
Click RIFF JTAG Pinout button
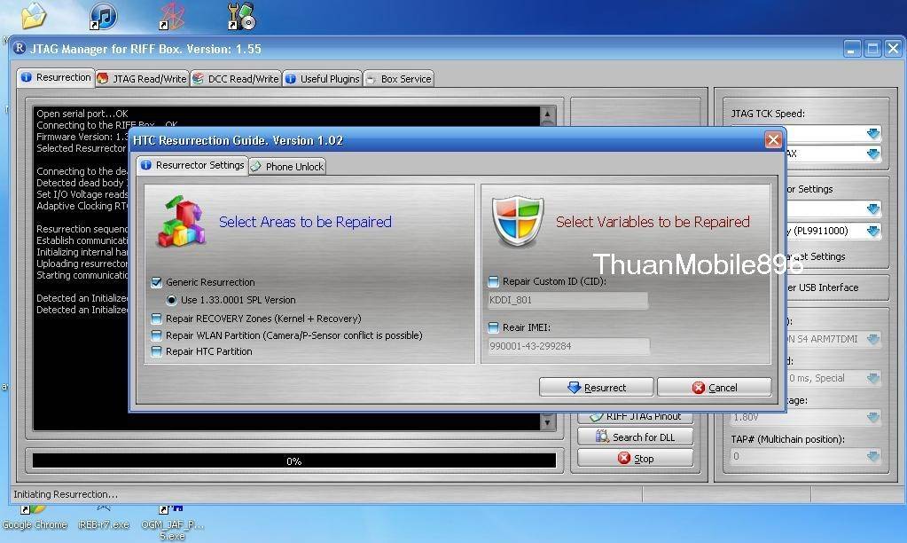[635, 417]
